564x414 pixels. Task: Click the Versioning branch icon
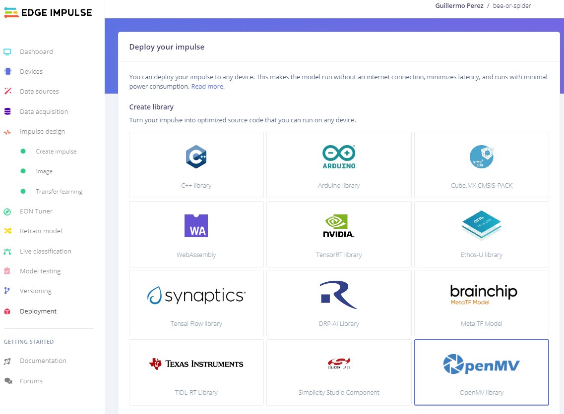(7, 291)
